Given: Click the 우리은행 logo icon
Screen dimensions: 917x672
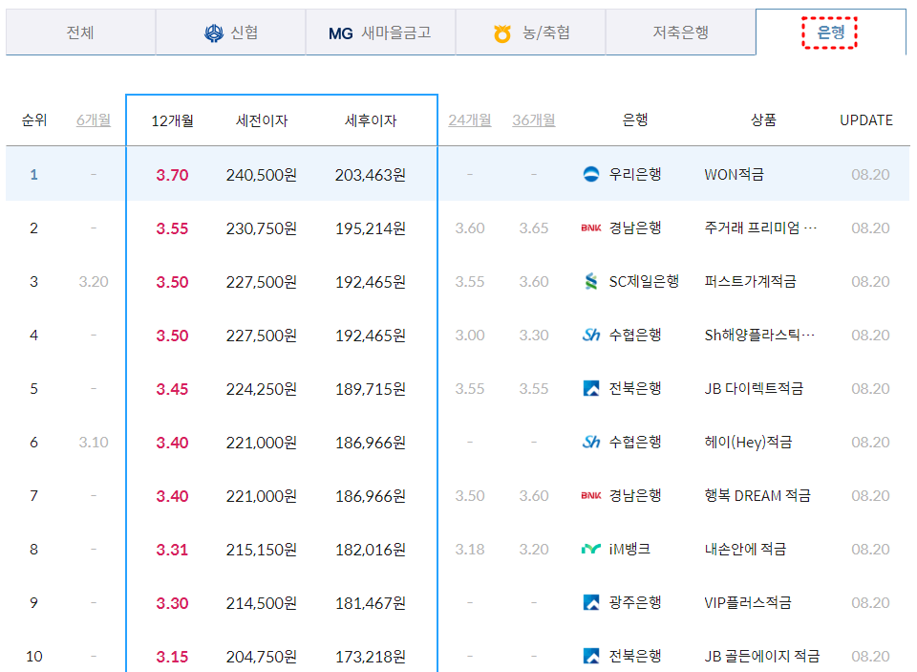Looking at the screenshot, I should (x=591, y=174).
